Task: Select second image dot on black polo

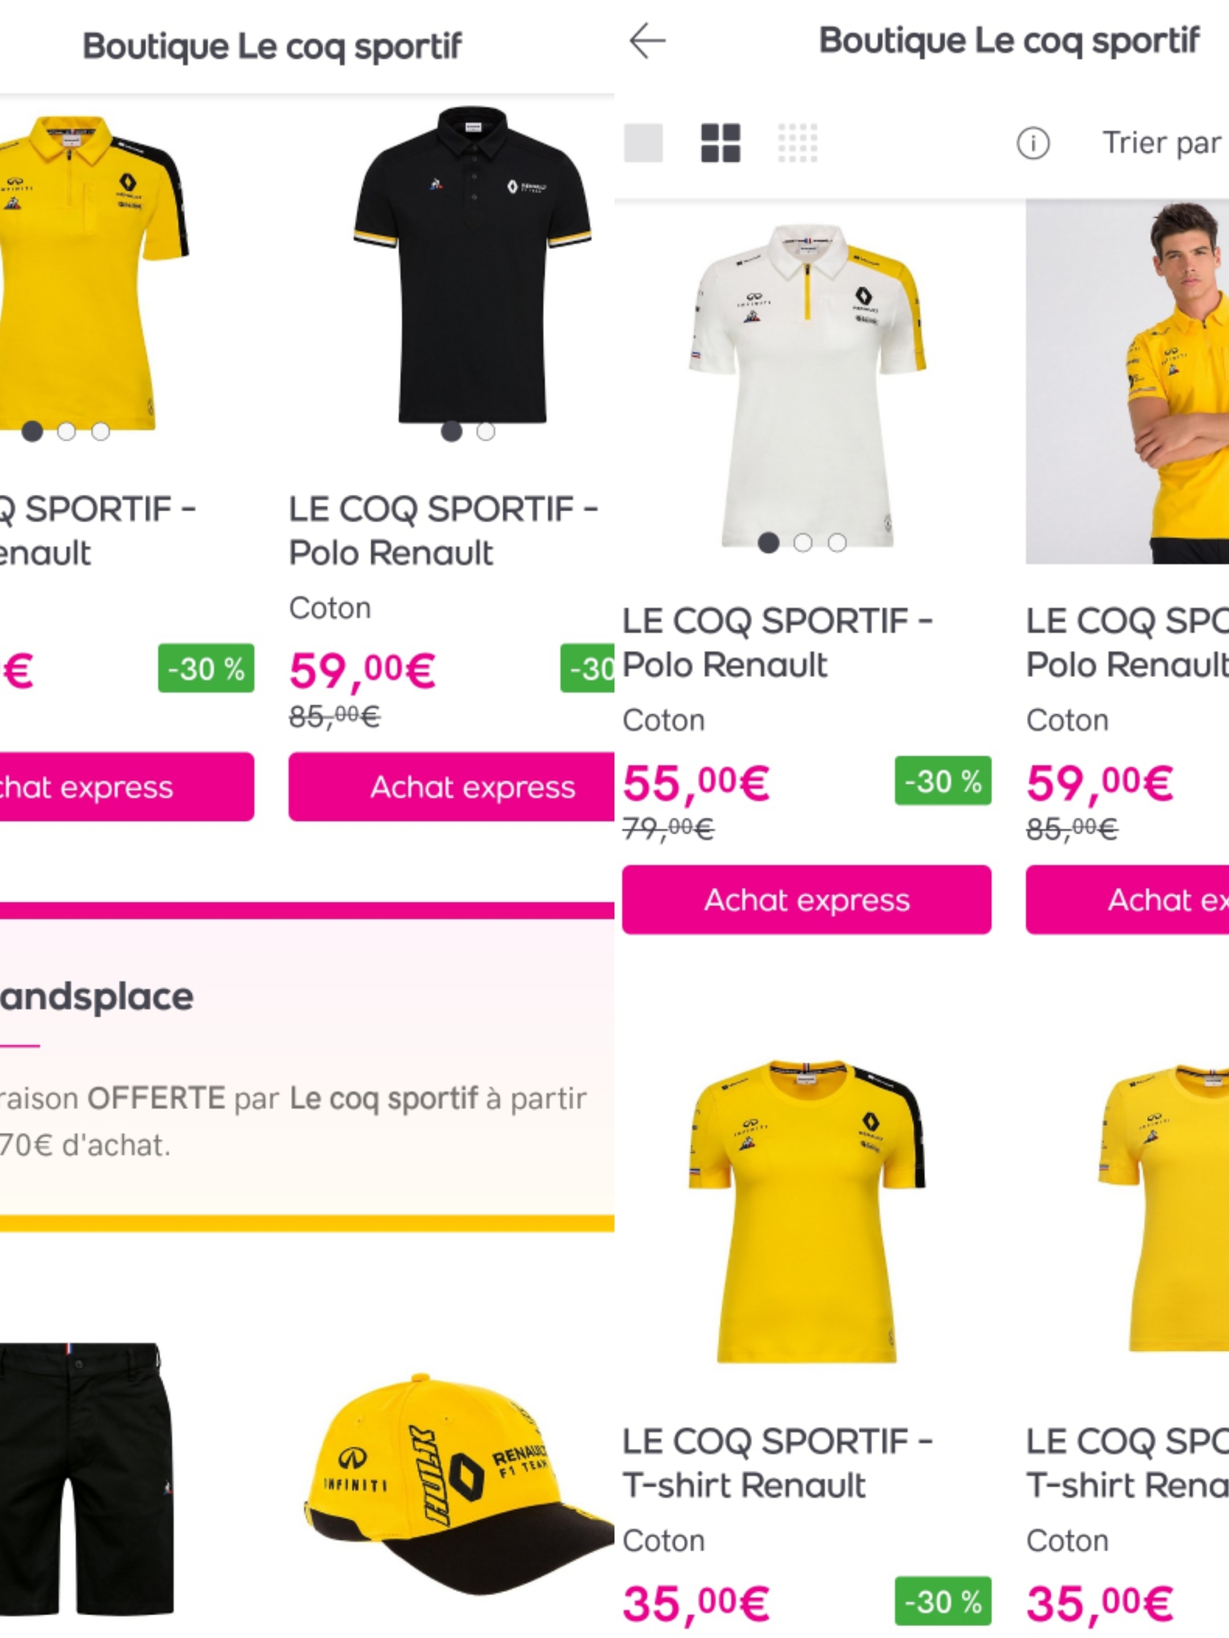Action: click(x=486, y=432)
